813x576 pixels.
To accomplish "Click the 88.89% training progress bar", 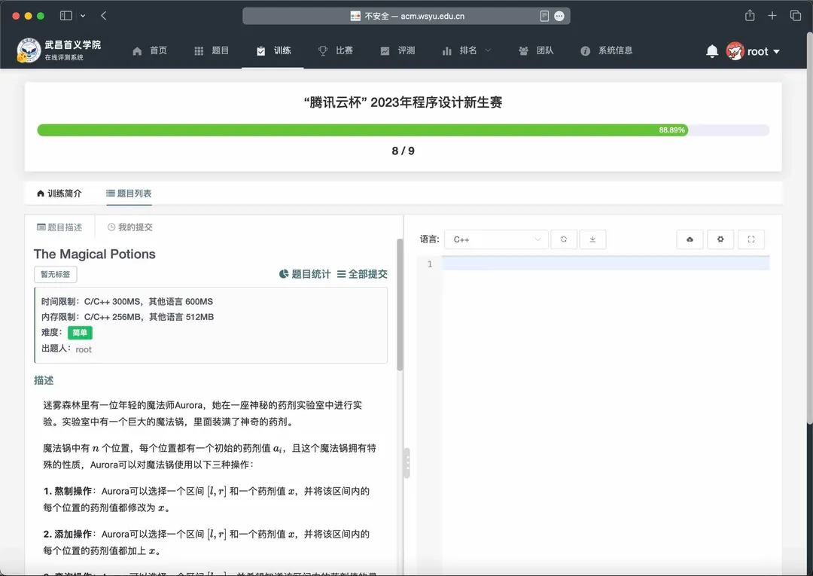I will point(403,130).
